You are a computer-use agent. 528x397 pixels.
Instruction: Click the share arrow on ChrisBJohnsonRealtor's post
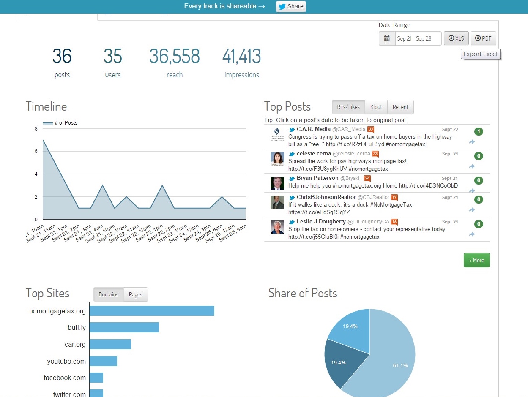472,210
